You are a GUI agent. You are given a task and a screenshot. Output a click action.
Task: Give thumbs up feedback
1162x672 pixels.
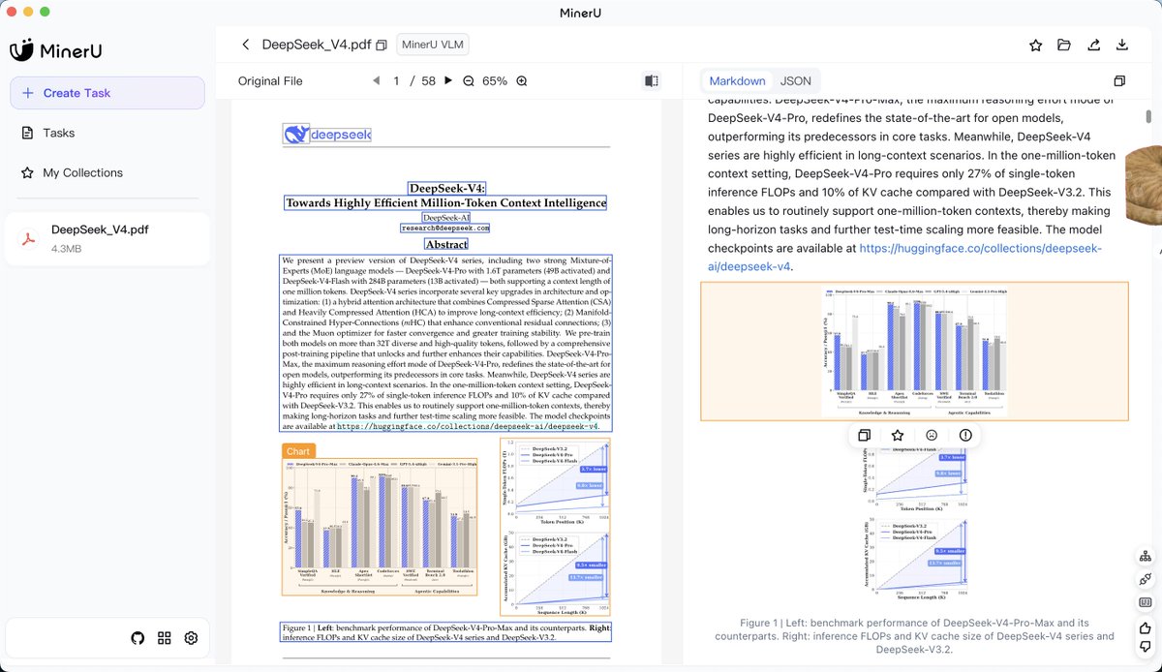pyautogui.click(x=1146, y=626)
